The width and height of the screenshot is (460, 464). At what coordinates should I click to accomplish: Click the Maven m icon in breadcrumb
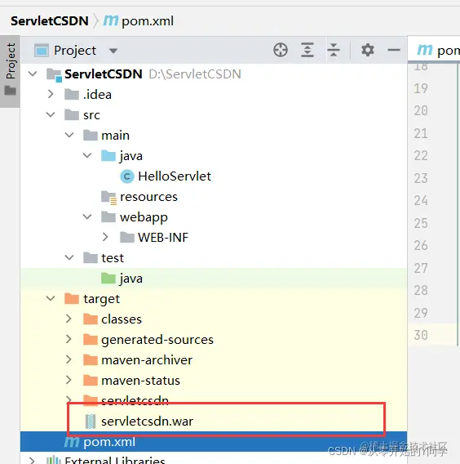point(111,20)
